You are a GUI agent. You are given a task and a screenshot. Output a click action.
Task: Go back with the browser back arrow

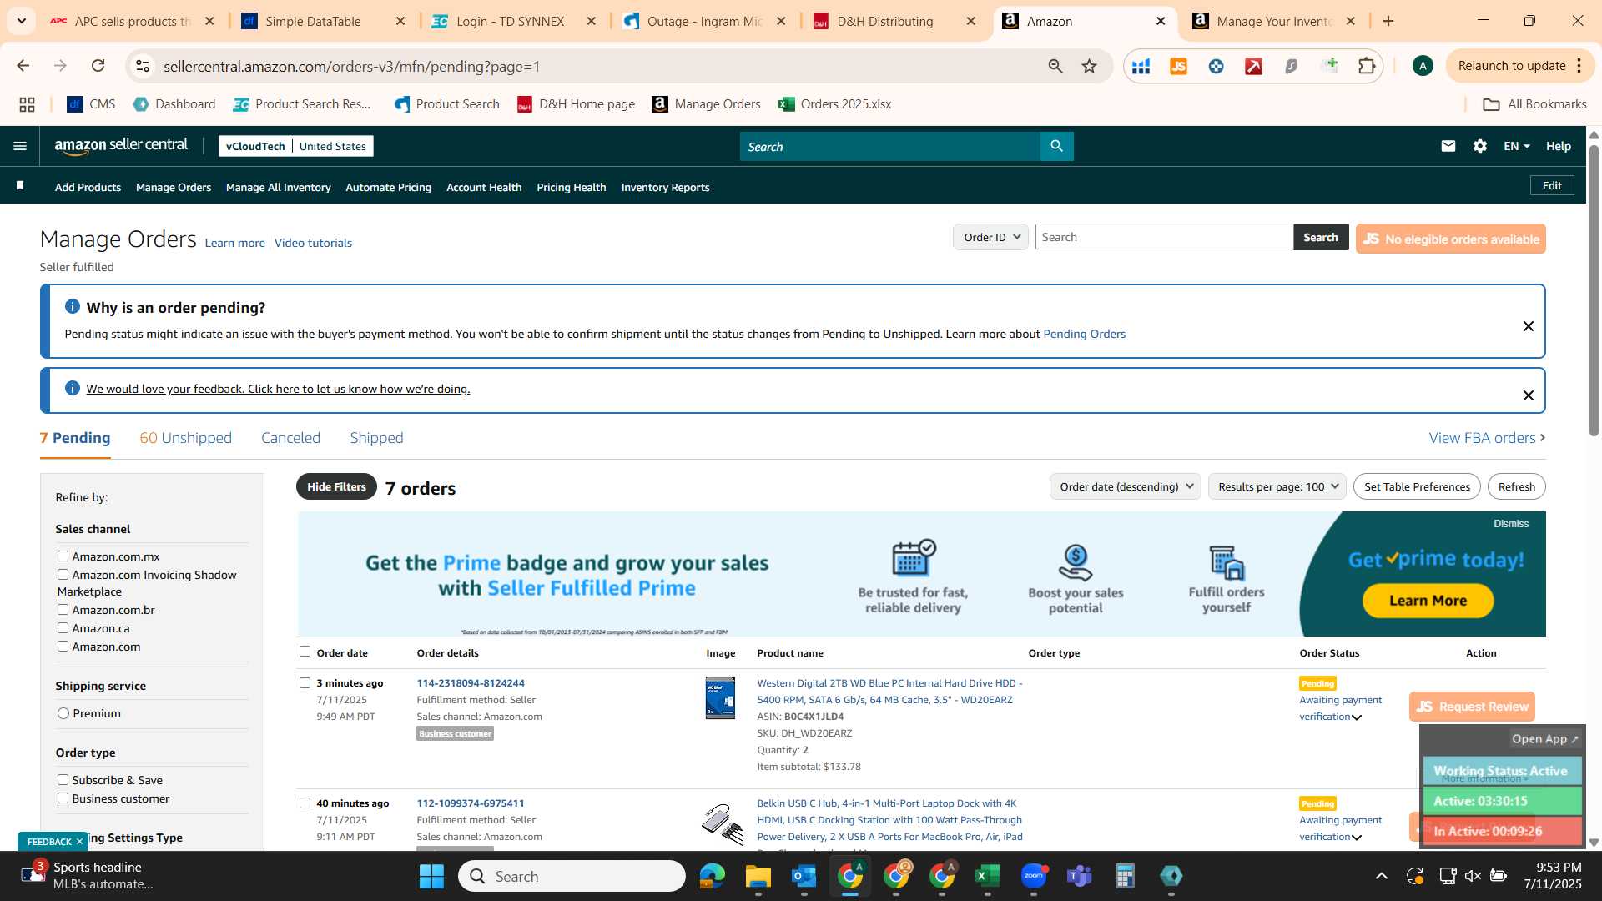point(23,66)
